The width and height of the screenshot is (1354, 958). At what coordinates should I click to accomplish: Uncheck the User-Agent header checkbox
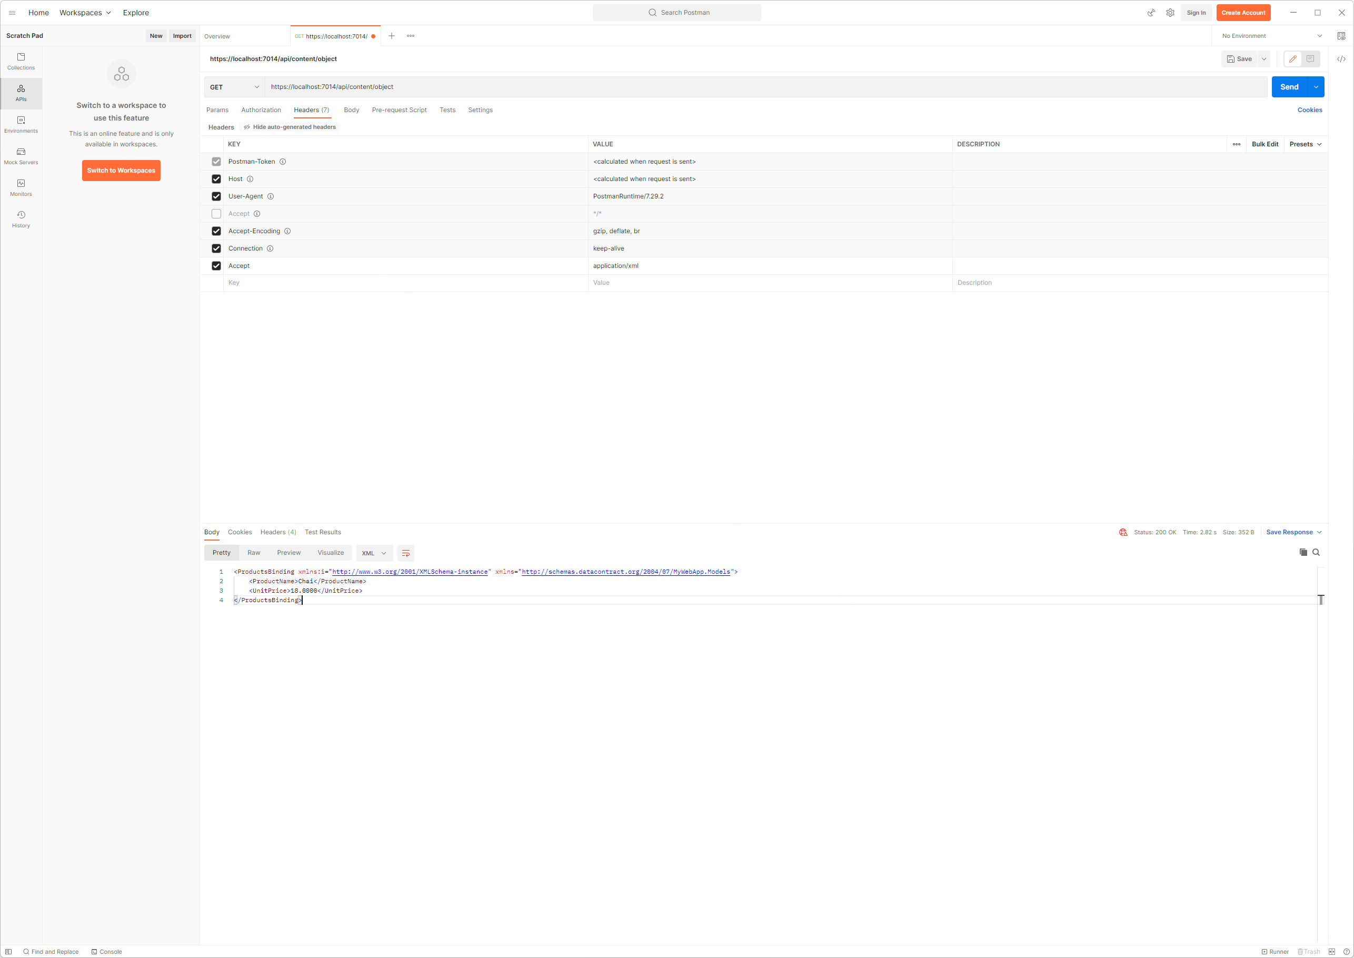click(216, 196)
